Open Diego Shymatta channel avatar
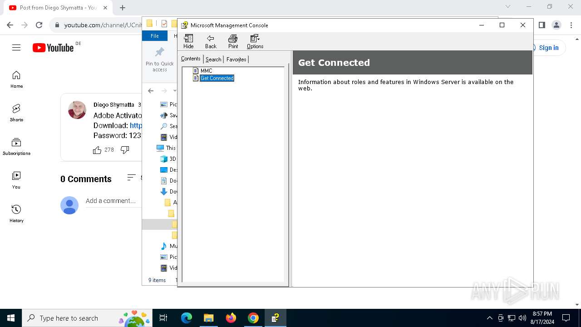This screenshot has height=327, width=581. [77, 110]
